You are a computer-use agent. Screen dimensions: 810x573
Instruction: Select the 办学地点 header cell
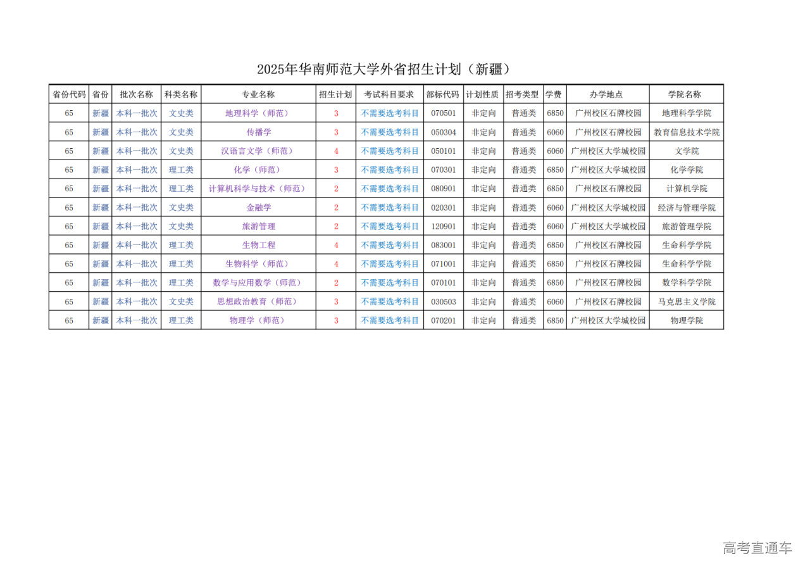pyautogui.click(x=607, y=94)
